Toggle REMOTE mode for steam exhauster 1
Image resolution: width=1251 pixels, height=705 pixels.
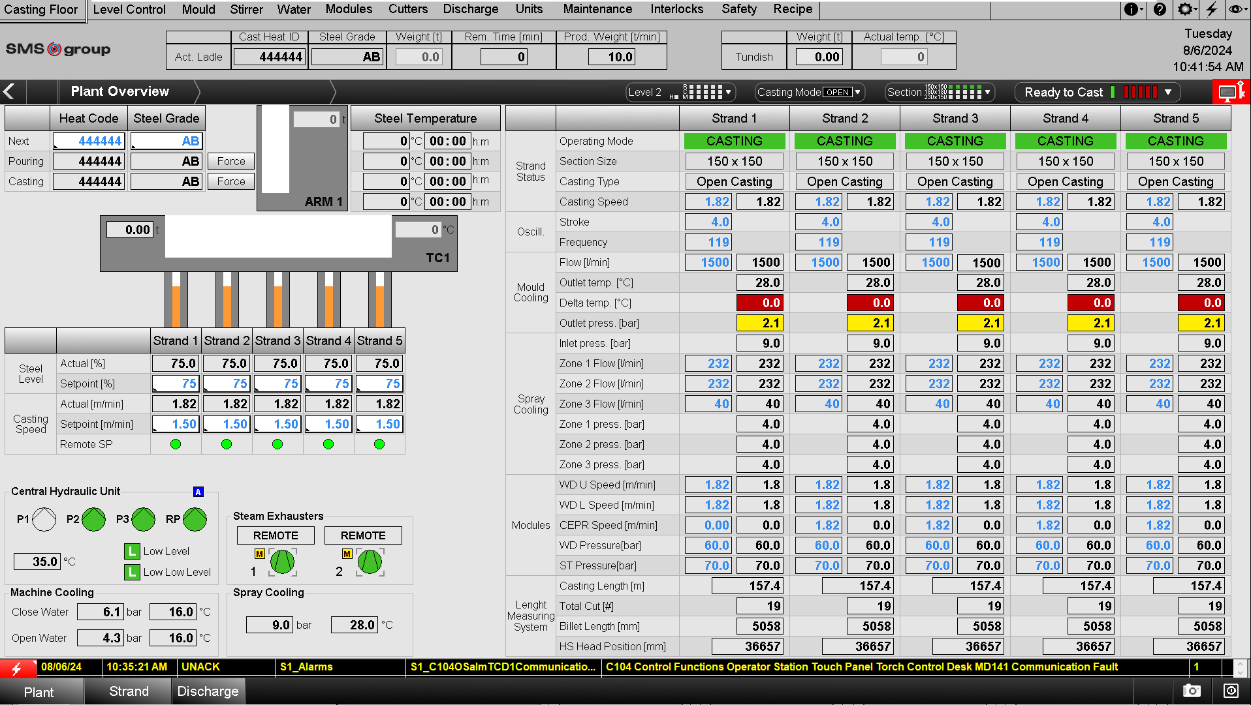[276, 535]
